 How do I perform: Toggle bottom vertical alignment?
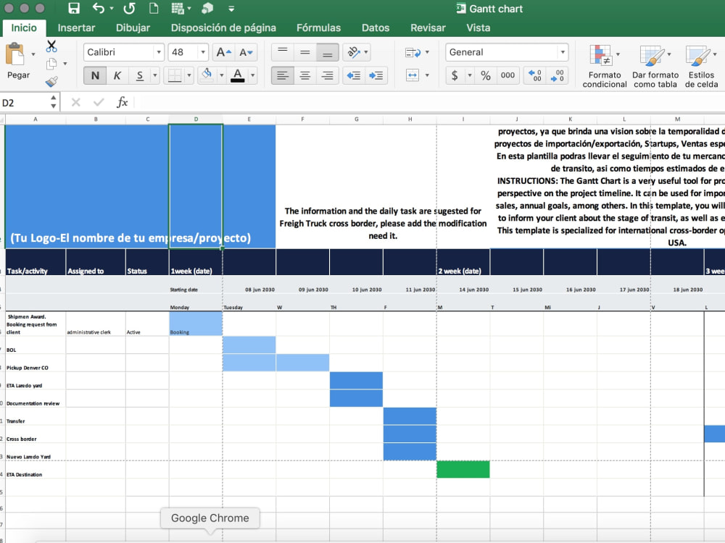click(328, 52)
